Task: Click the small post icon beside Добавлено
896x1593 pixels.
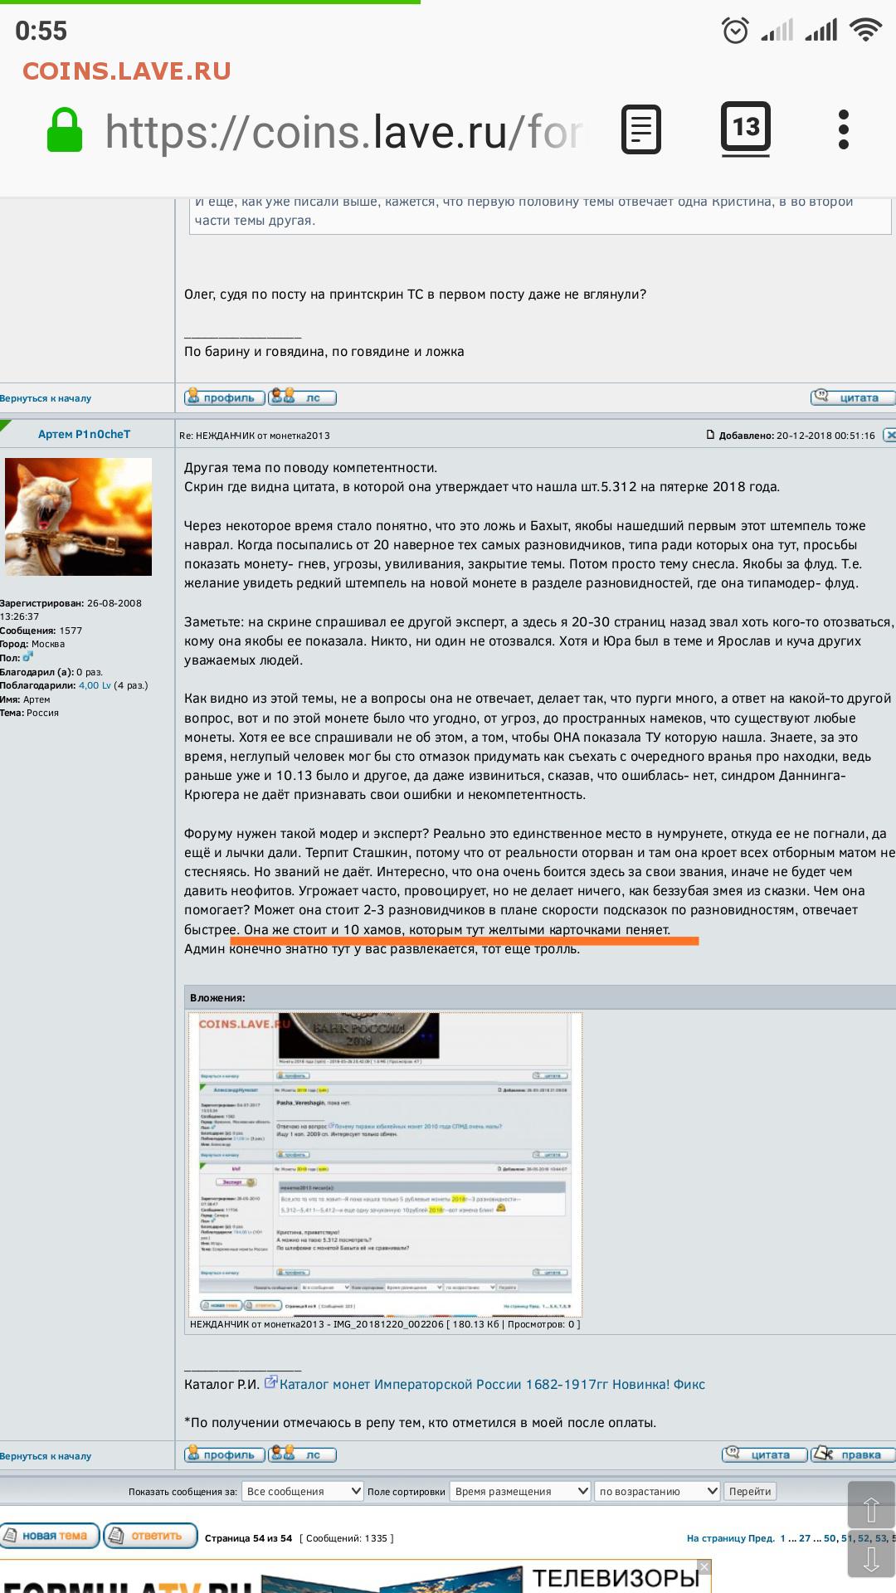Action: coord(710,435)
